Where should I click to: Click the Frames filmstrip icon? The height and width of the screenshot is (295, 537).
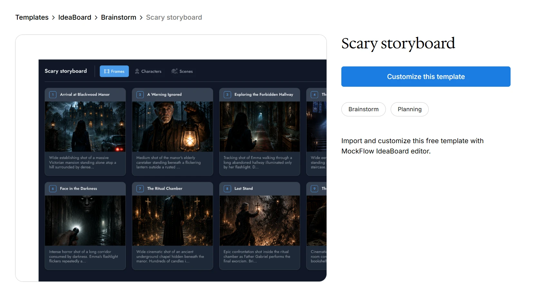point(107,71)
